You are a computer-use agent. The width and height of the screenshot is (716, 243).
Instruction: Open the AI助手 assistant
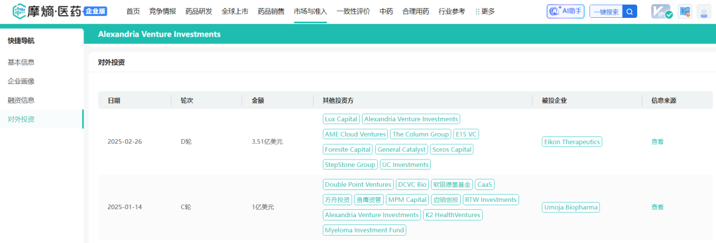click(566, 11)
